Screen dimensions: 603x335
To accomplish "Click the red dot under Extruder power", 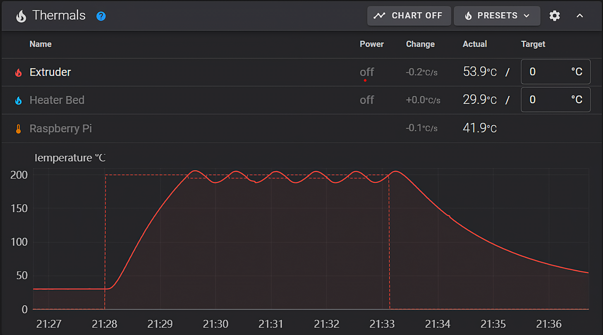I will click(365, 80).
